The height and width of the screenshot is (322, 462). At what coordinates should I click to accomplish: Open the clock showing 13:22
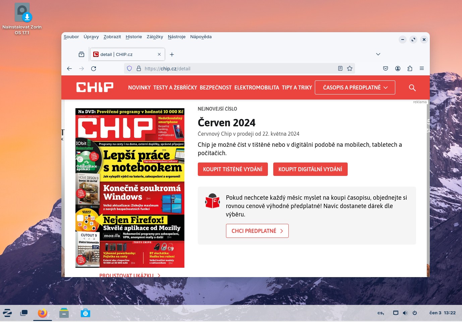[x=443, y=313]
